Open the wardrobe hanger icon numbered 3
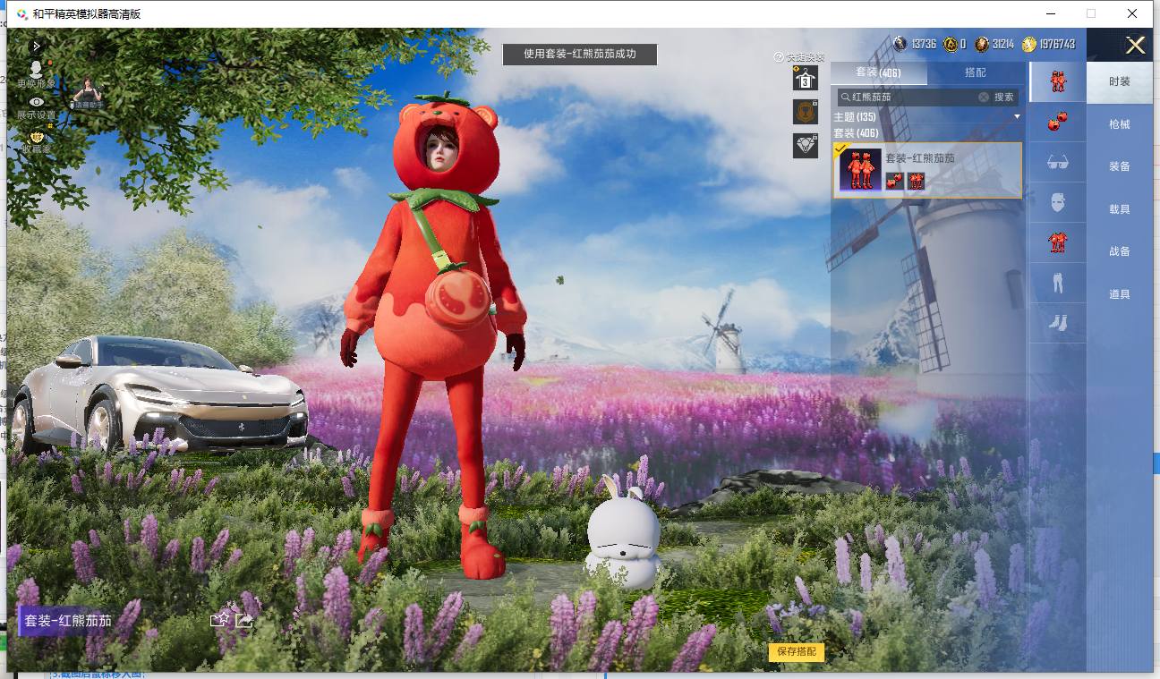Image resolution: width=1160 pixels, height=679 pixels. pyautogui.click(x=805, y=78)
